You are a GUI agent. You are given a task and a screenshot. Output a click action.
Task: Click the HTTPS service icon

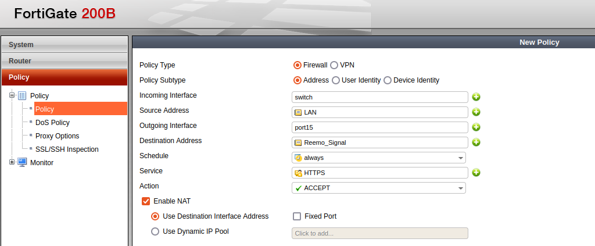click(298, 173)
